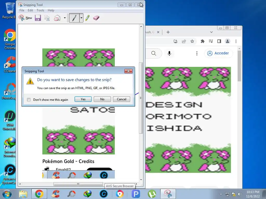266x199 pixels.
Task: Click the volume speaker tray icon
Action: tap(240, 194)
